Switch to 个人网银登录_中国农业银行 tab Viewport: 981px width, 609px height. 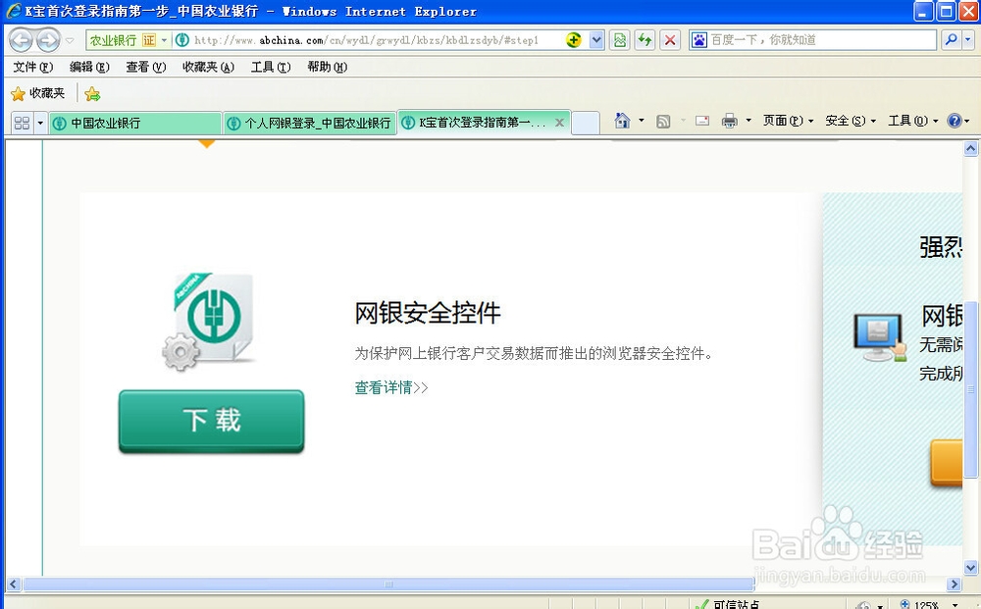point(310,124)
